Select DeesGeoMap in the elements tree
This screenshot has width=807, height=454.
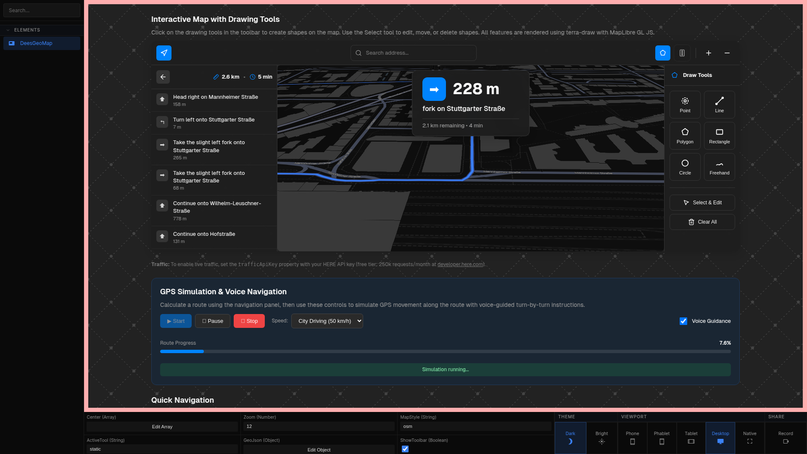(36, 43)
